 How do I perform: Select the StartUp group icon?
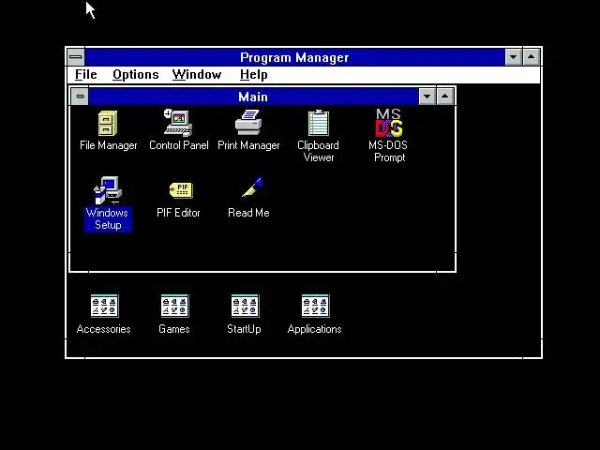pos(246,306)
